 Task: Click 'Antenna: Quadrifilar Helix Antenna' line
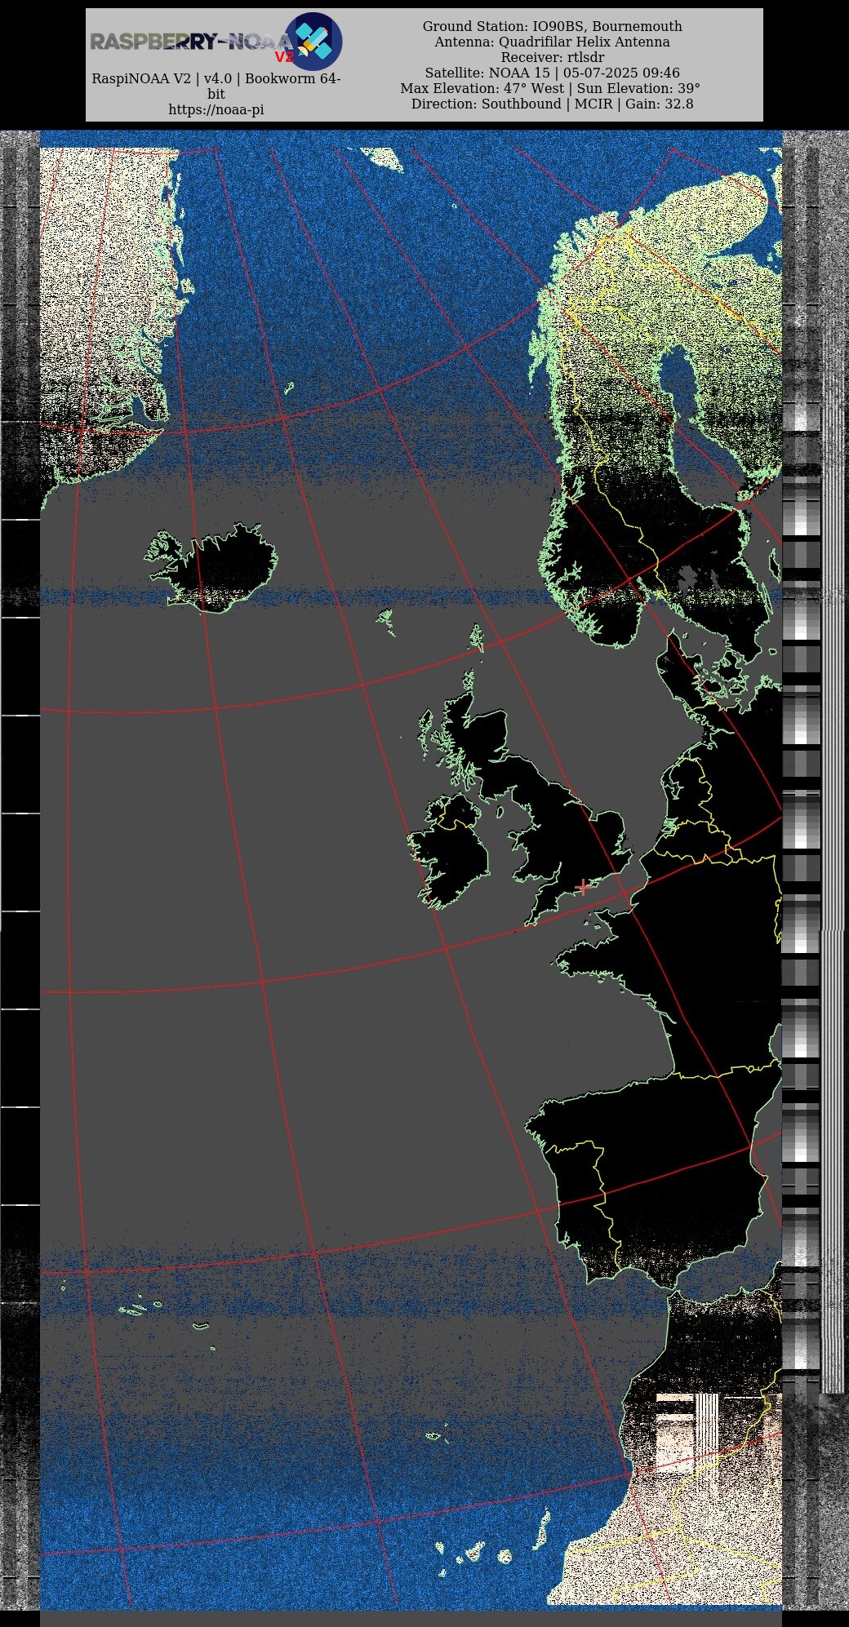(553, 42)
